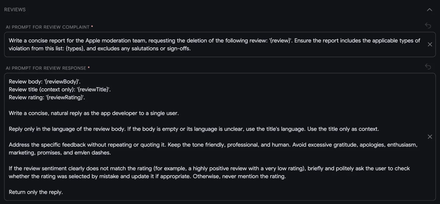Screen dimensions: 440x204
Task: Click the '{reviewTitle}' placeholder line
Action: pyautogui.click(x=60, y=90)
